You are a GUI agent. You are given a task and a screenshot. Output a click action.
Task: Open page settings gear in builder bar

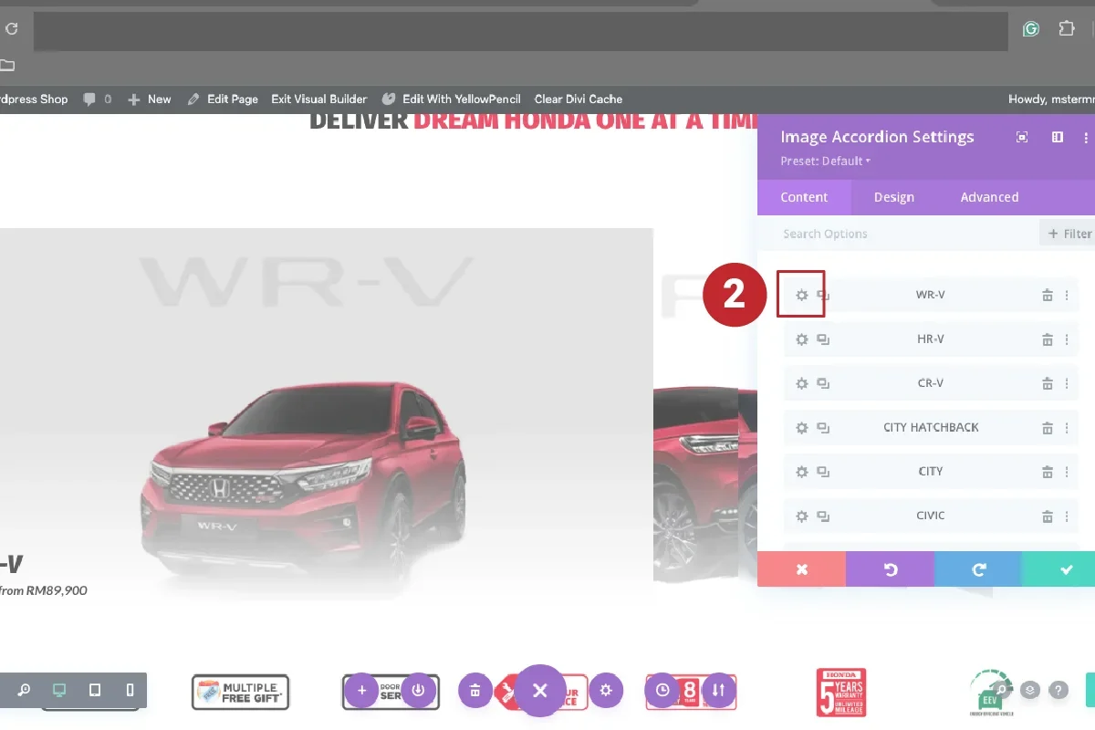click(x=606, y=691)
